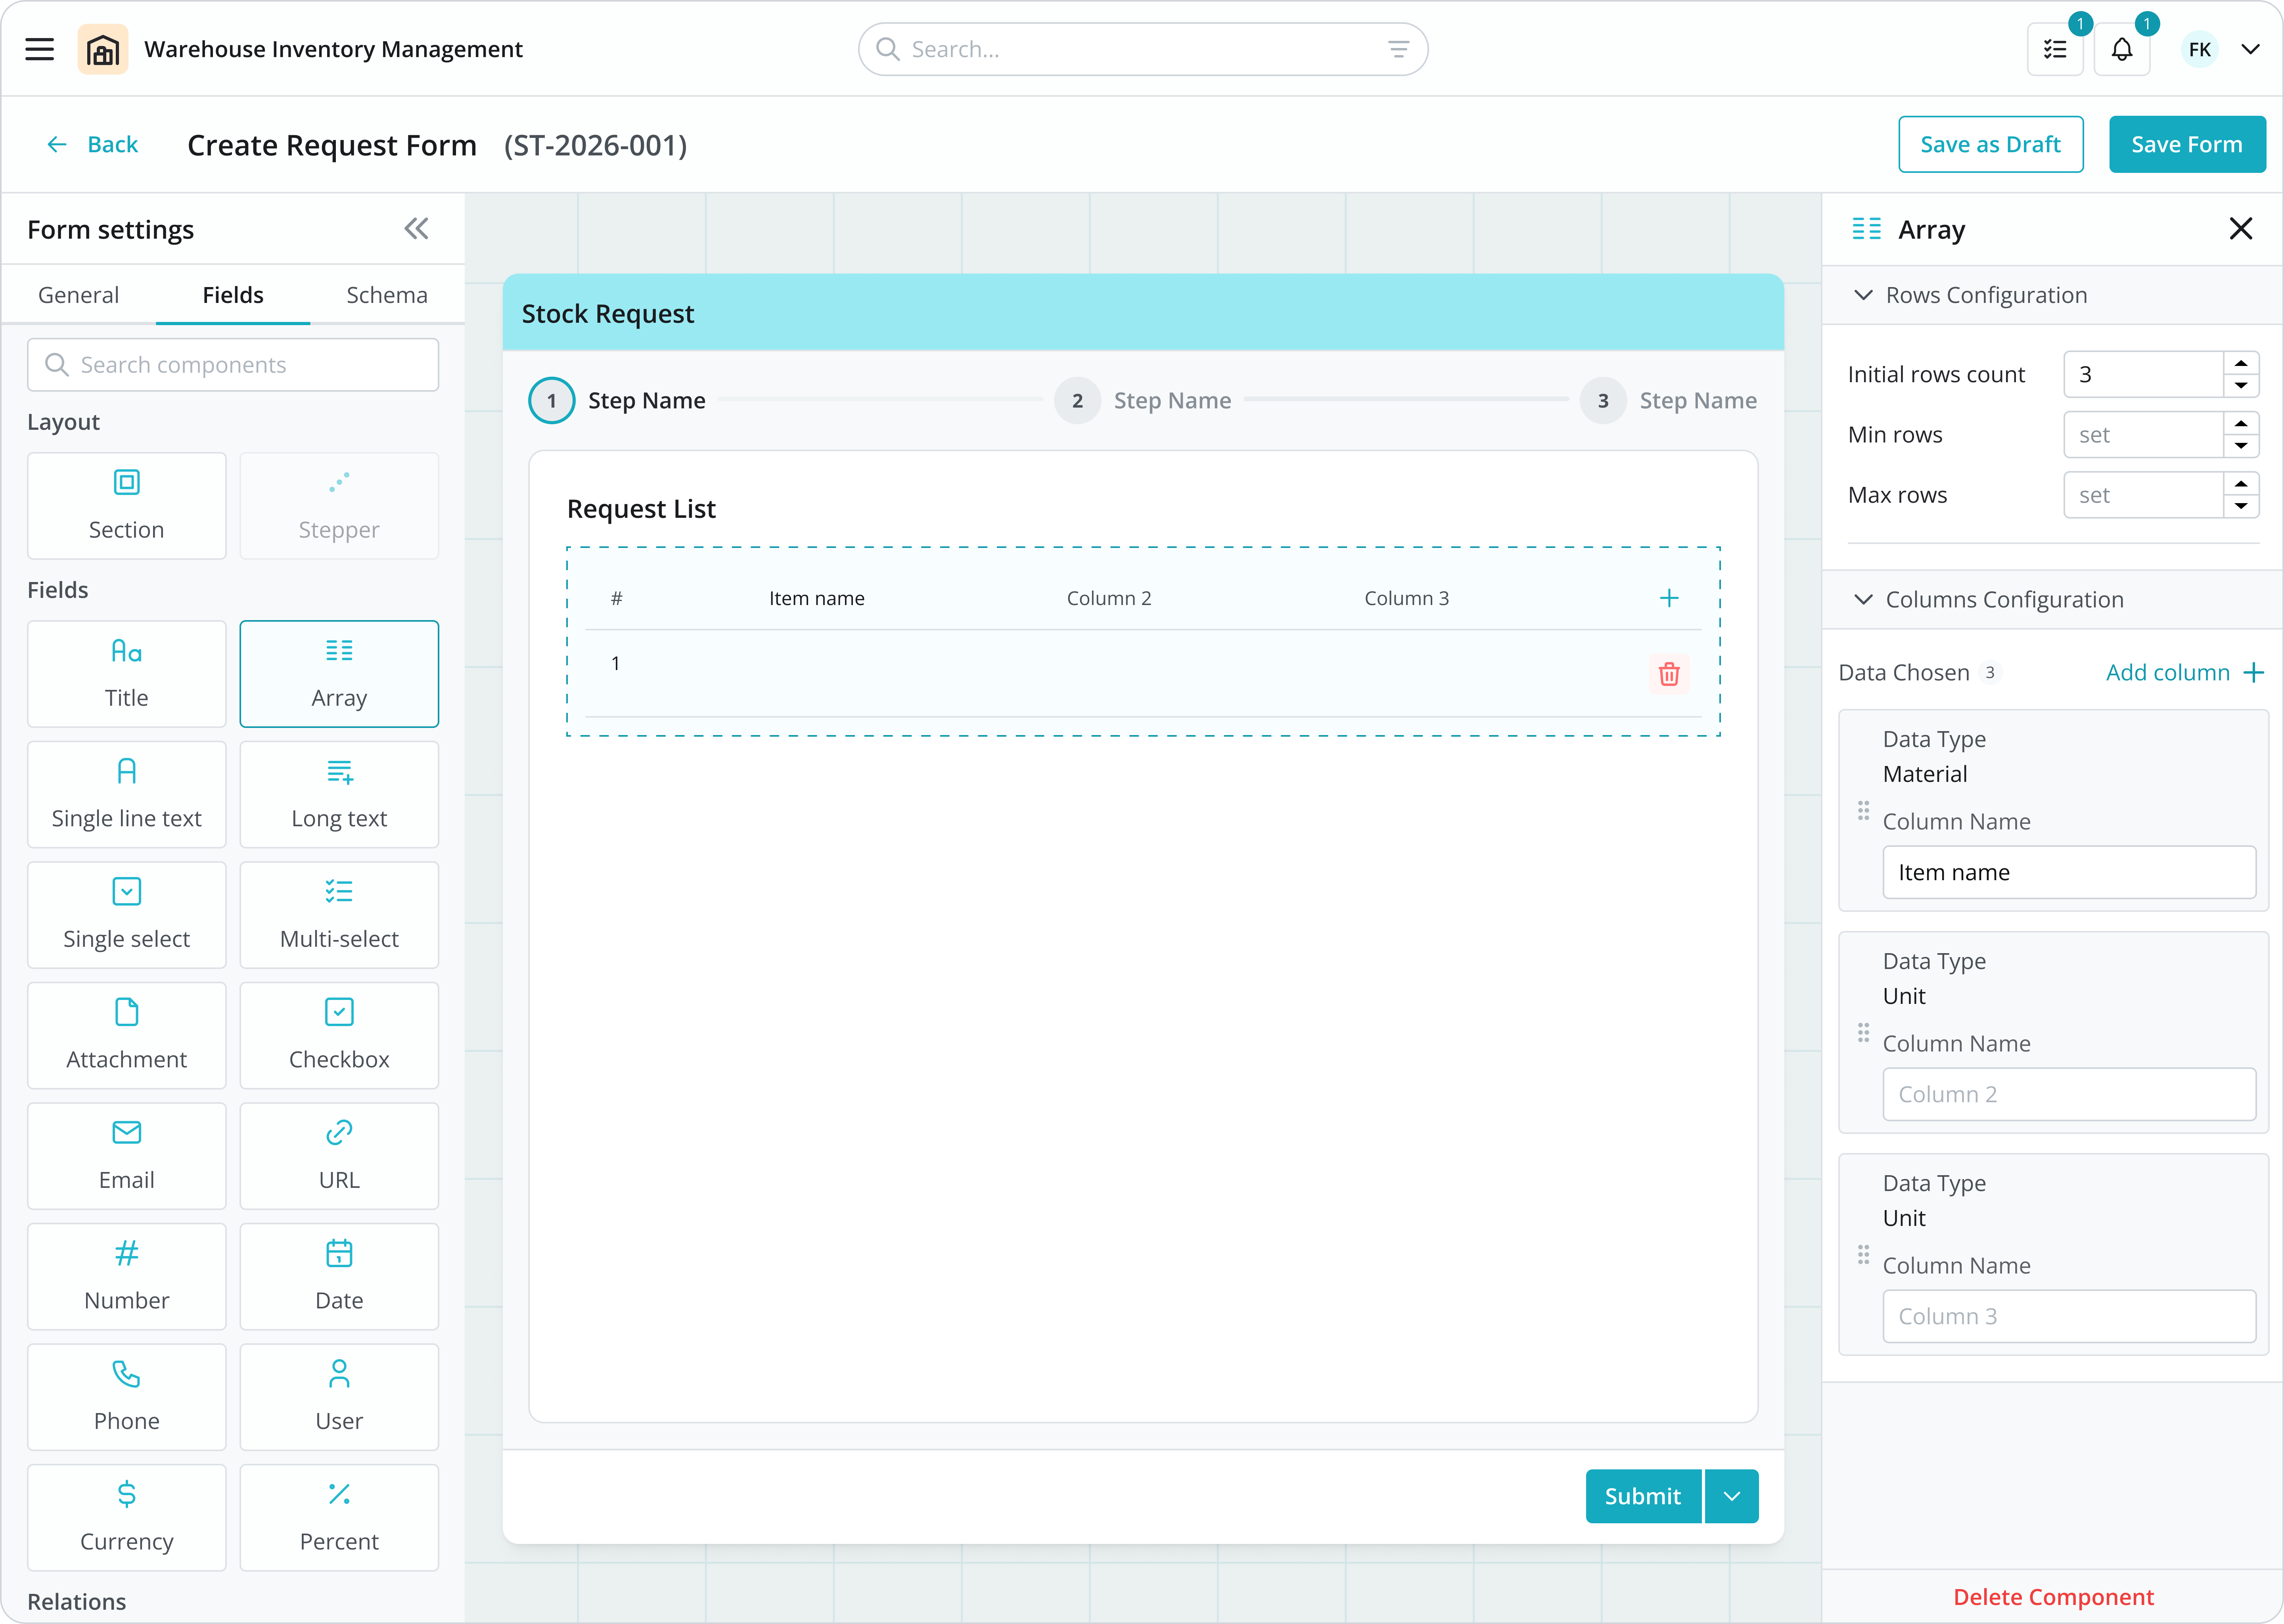
Task: Open the notifications bell
Action: pyautogui.click(x=2121, y=49)
